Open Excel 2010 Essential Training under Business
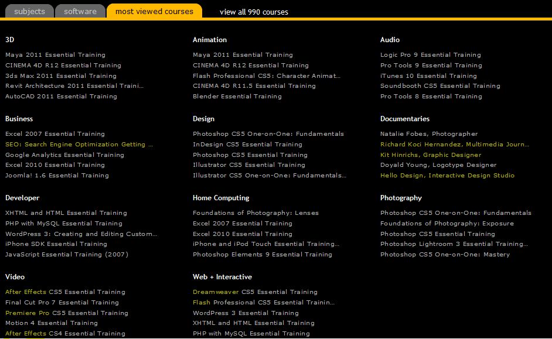This screenshot has width=552, height=339. (x=55, y=165)
